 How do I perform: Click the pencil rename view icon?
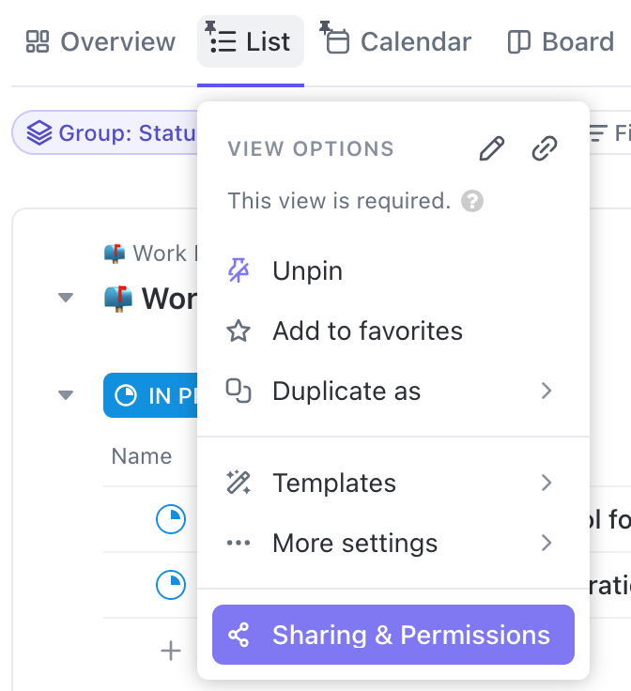tap(492, 149)
